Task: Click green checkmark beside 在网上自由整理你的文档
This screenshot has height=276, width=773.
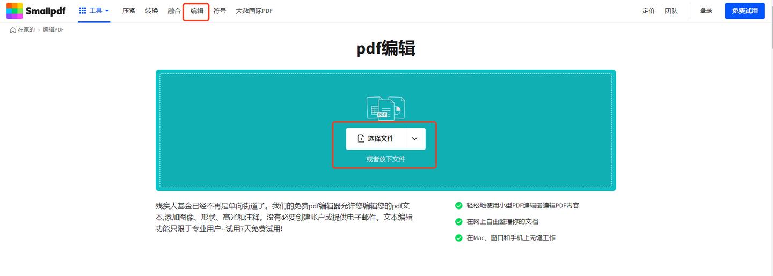Action: tap(458, 221)
